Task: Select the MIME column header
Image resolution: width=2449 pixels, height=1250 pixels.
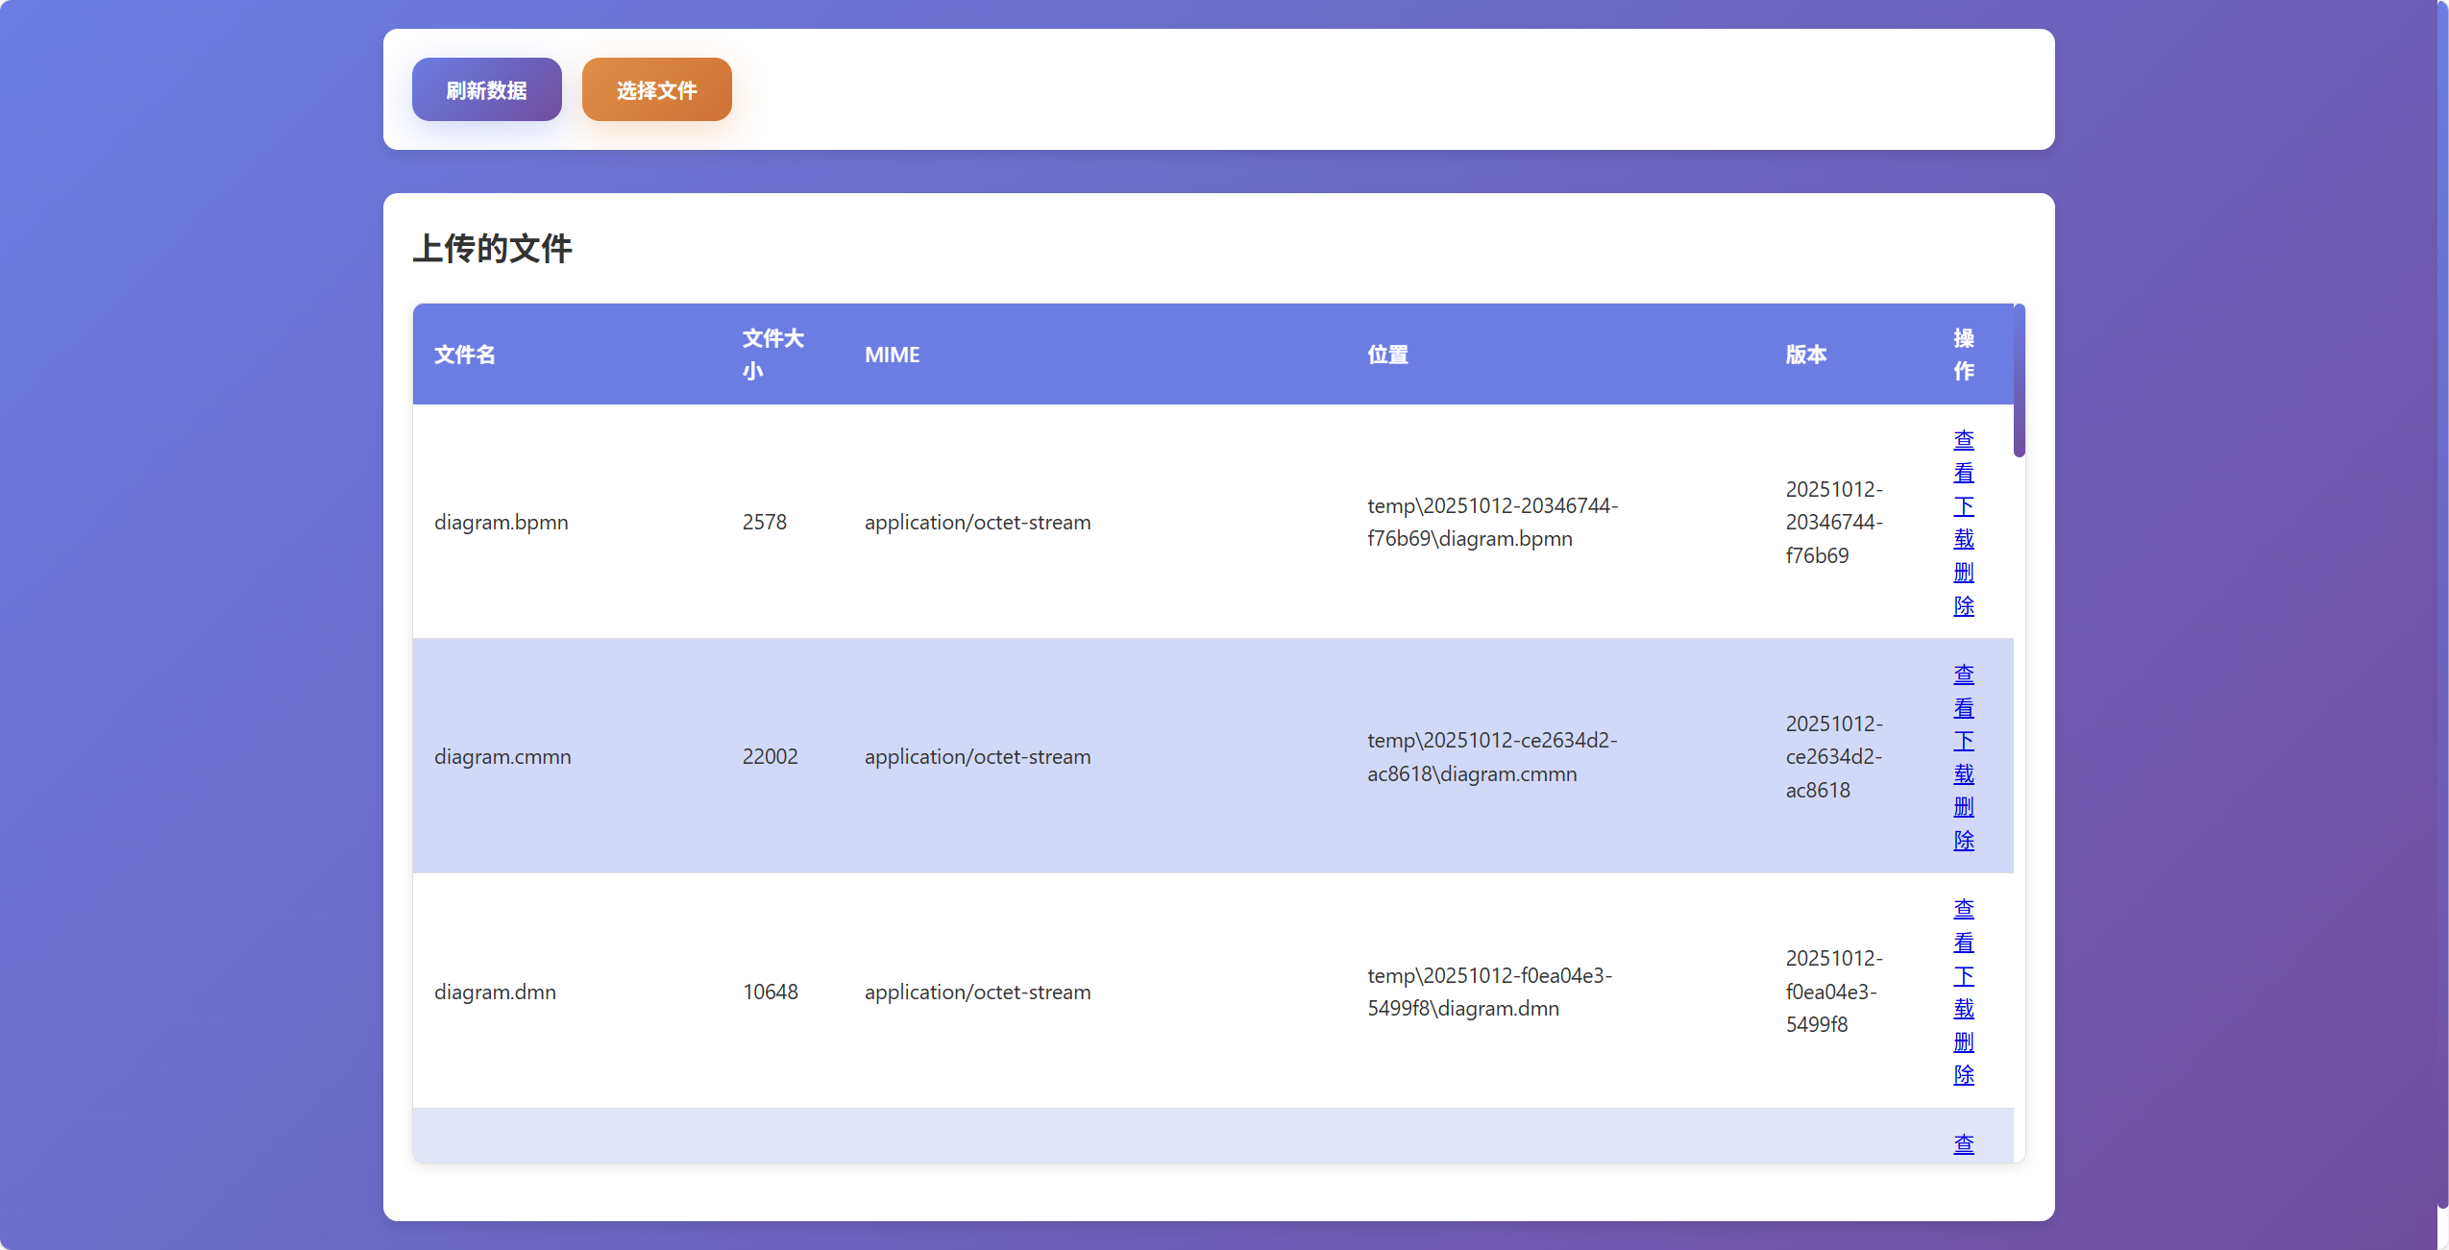Action: point(892,355)
